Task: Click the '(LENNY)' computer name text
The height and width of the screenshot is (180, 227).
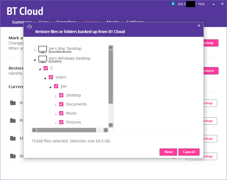Action: point(55,62)
